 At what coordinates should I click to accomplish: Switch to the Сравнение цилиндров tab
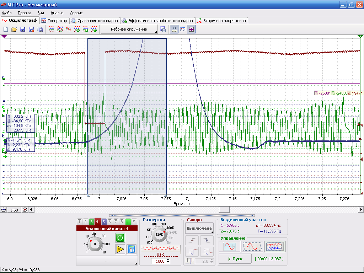(95, 21)
